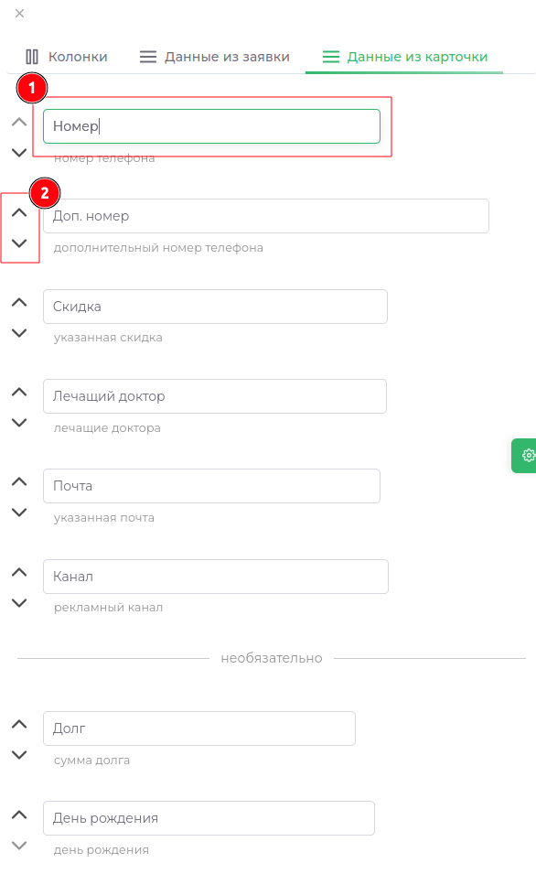The width and height of the screenshot is (536, 874).
Task: Click the list icon next to Данные из заявки
Action: (x=148, y=56)
